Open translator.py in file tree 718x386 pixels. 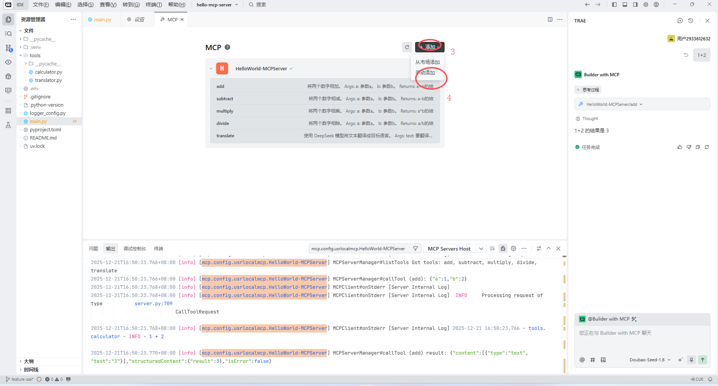coord(49,80)
